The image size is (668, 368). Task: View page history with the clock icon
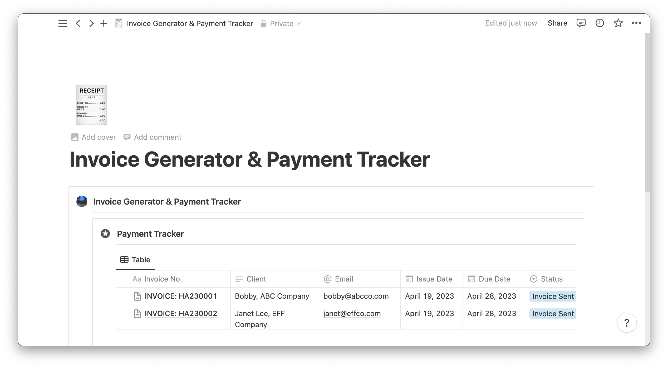click(600, 23)
